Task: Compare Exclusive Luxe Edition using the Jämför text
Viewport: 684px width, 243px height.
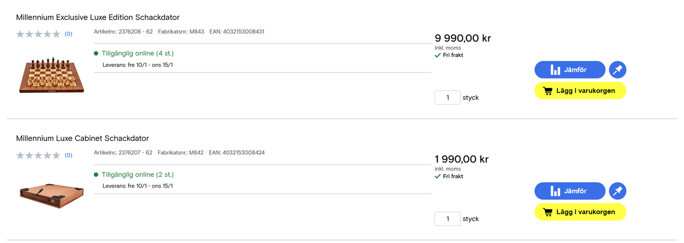Action: 576,70
